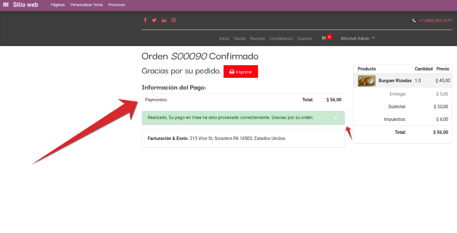
Task: Visit the Contáctenos page link
Action: (x=281, y=38)
